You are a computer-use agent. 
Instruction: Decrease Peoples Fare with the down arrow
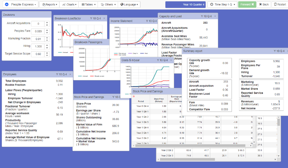pos(47,33)
